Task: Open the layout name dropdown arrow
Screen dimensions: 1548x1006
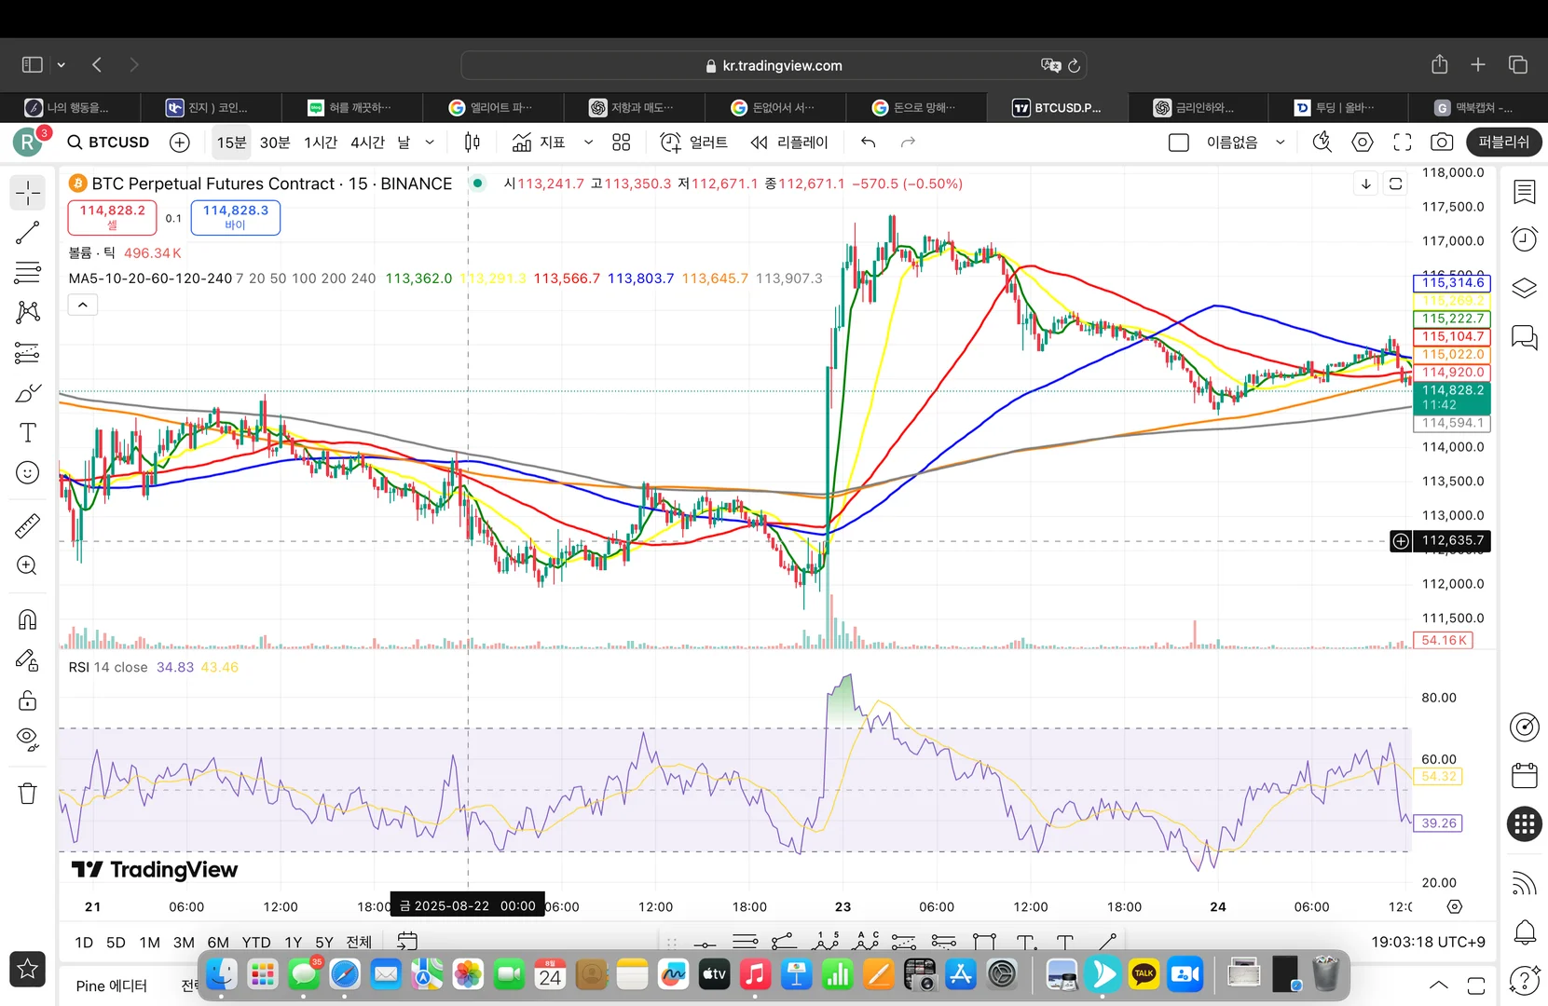Action: click(x=1281, y=143)
